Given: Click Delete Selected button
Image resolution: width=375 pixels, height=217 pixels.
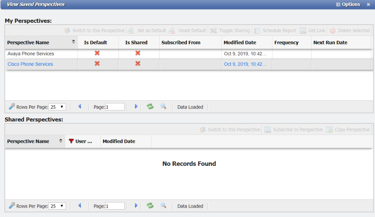Looking at the screenshot, I should click(x=350, y=31).
